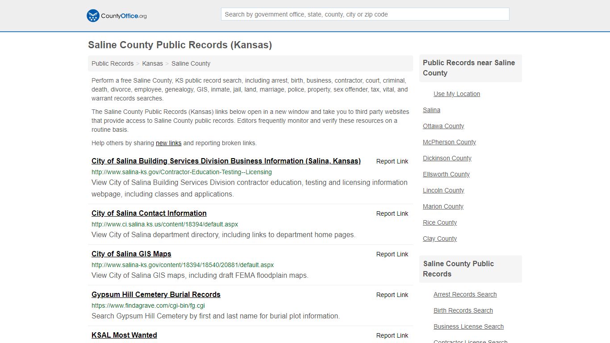Click the salina-ks.gov 20881 default.aspx URL
Viewport: 610px width, 343px height.
coord(183,265)
